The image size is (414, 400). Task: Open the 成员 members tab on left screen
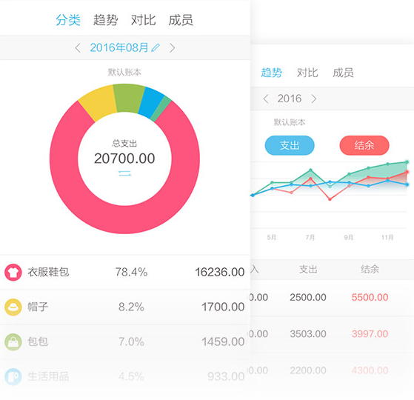click(181, 20)
